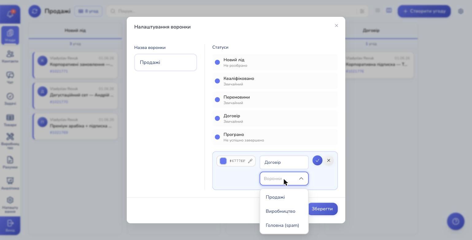The width and height of the screenshot is (472, 240).
Task: Open Виробництво from the sidebar
Action: point(10,141)
